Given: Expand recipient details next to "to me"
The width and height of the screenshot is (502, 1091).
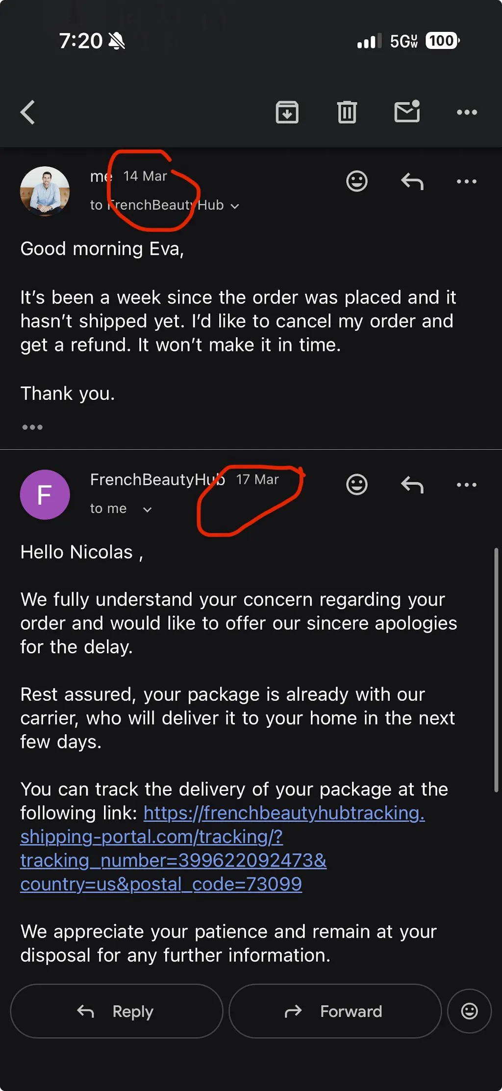Looking at the screenshot, I should pyautogui.click(x=147, y=510).
